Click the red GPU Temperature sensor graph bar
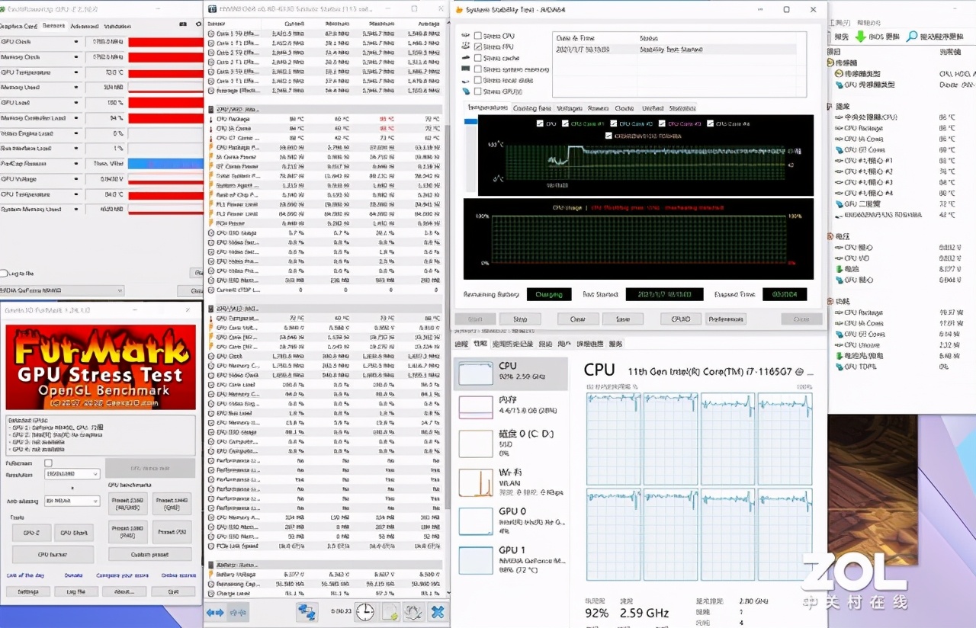976x628 pixels. (x=165, y=72)
